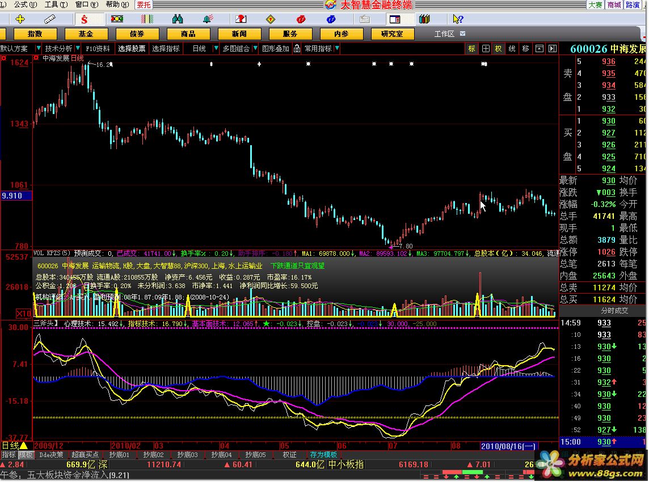This screenshot has height=482, width=649.
Task: Click the yellow four-way arrow toolbar icon
Action: pos(20,19)
